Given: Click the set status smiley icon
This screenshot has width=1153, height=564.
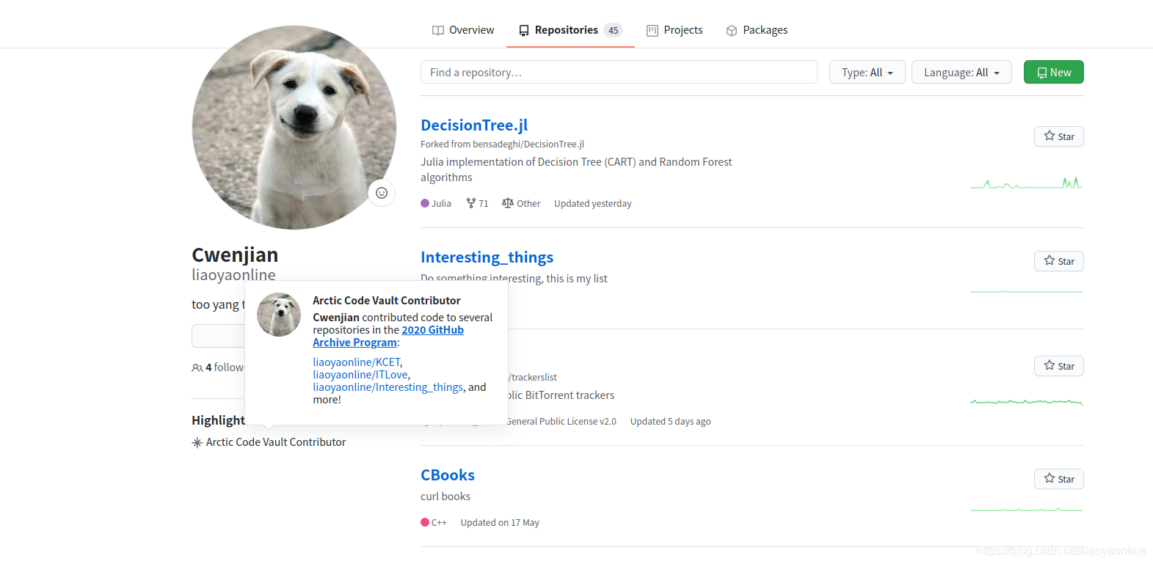Looking at the screenshot, I should pyautogui.click(x=382, y=193).
